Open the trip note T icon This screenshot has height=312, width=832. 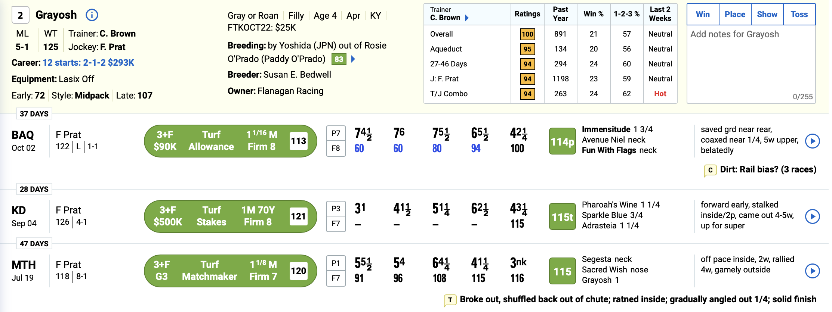450,300
